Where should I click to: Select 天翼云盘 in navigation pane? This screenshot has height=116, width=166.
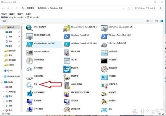[x=11, y=92]
